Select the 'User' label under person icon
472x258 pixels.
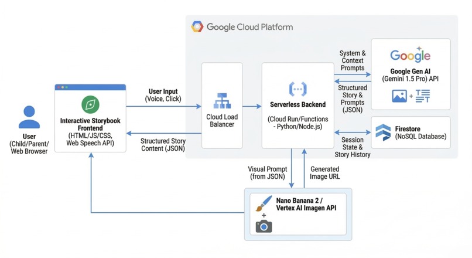click(29, 137)
